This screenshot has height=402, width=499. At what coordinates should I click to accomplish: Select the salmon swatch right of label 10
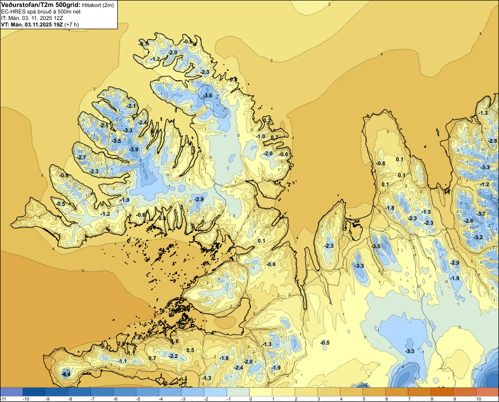coord(488,392)
